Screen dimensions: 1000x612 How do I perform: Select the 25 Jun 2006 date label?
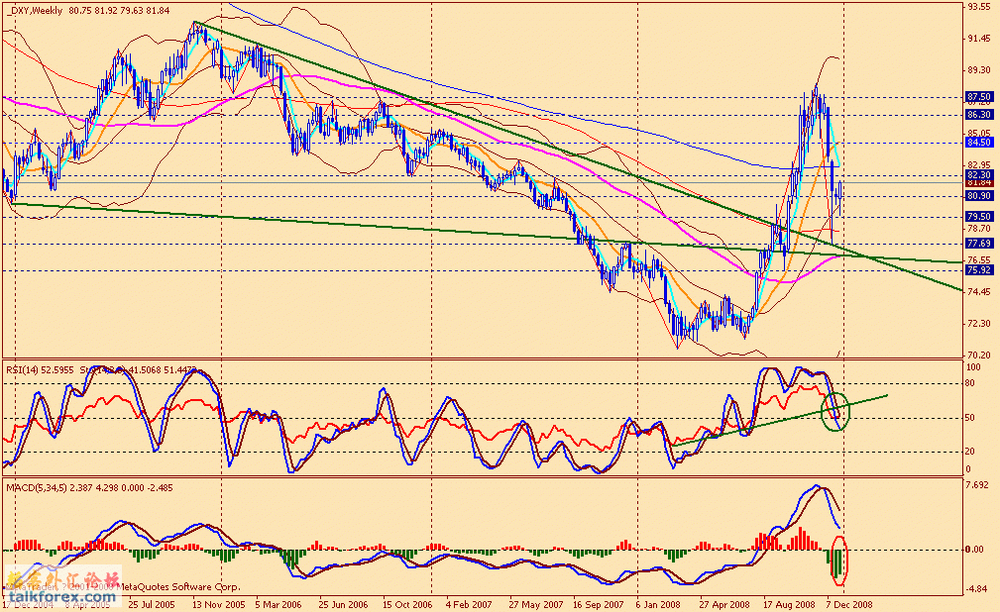[343, 604]
